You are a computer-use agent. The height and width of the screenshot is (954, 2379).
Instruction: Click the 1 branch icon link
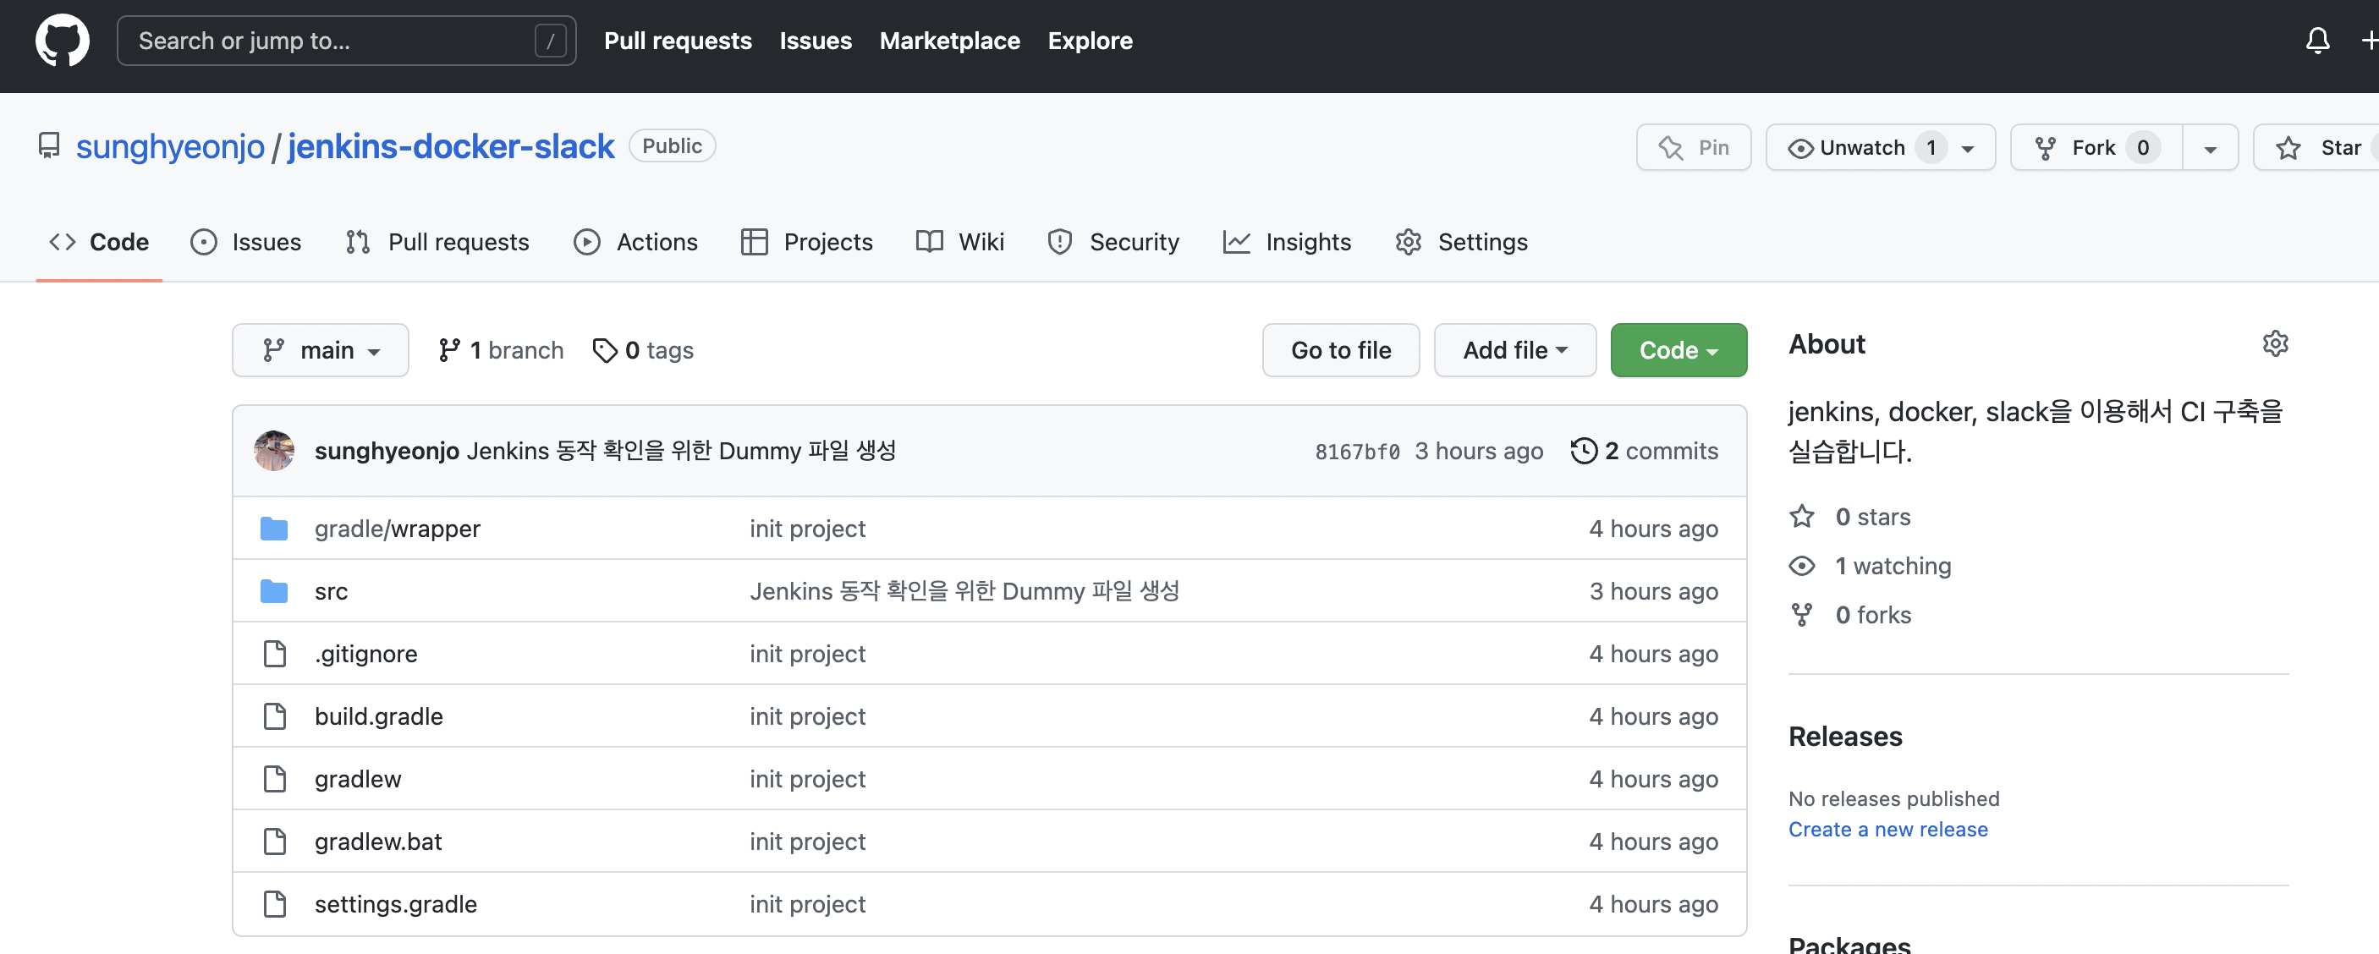(449, 350)
